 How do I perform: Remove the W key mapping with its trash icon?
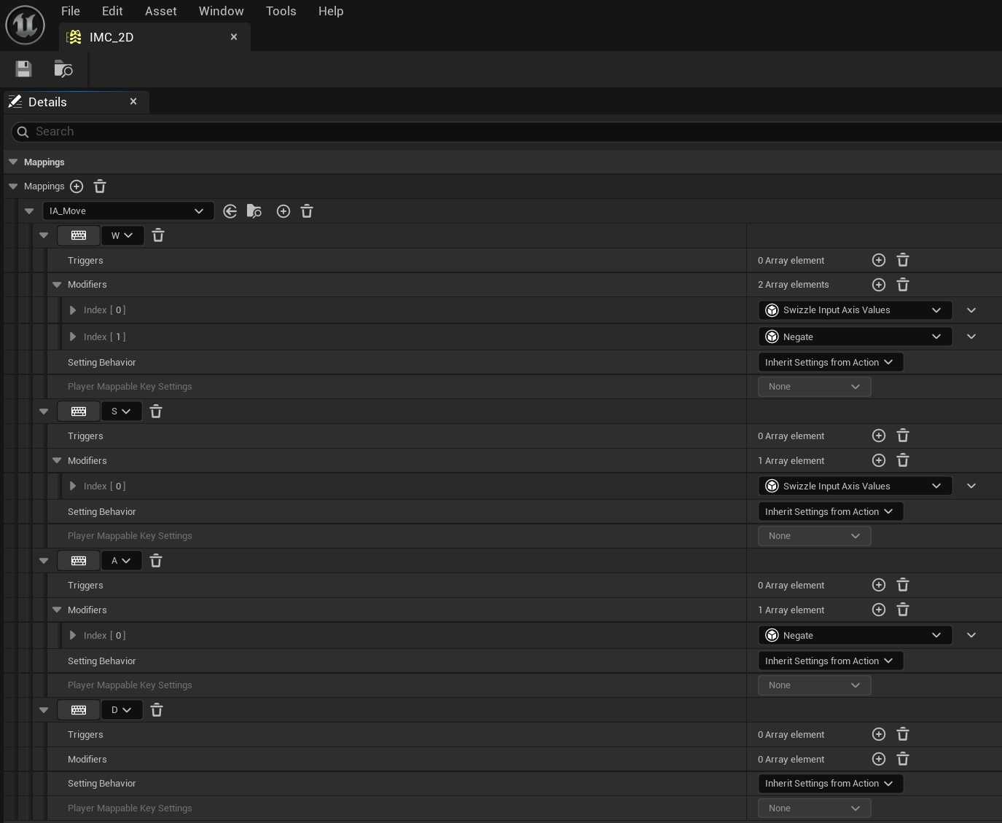tap(158, 235)
